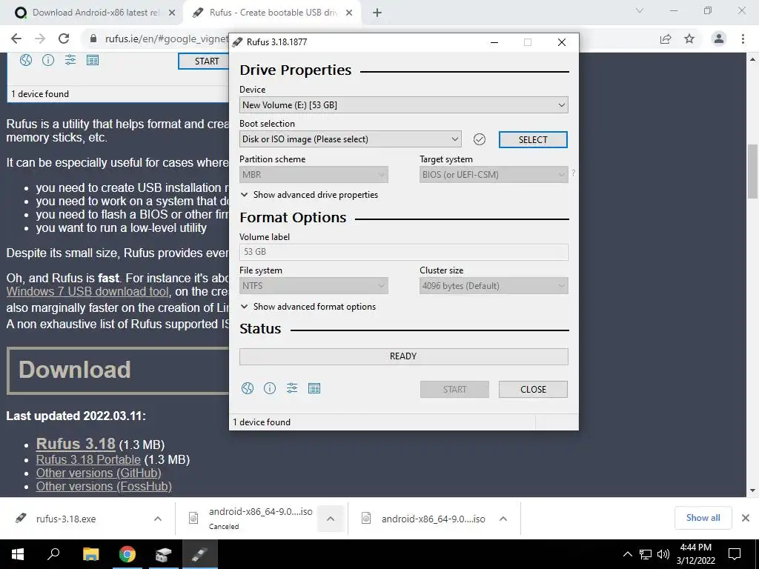Open Other versions (FossHub) link

click(104, 486)
